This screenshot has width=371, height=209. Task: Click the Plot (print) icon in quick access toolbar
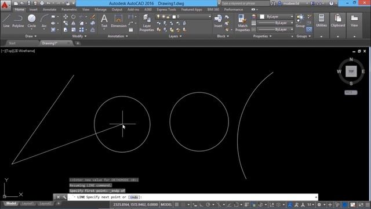tap(42, 3)
